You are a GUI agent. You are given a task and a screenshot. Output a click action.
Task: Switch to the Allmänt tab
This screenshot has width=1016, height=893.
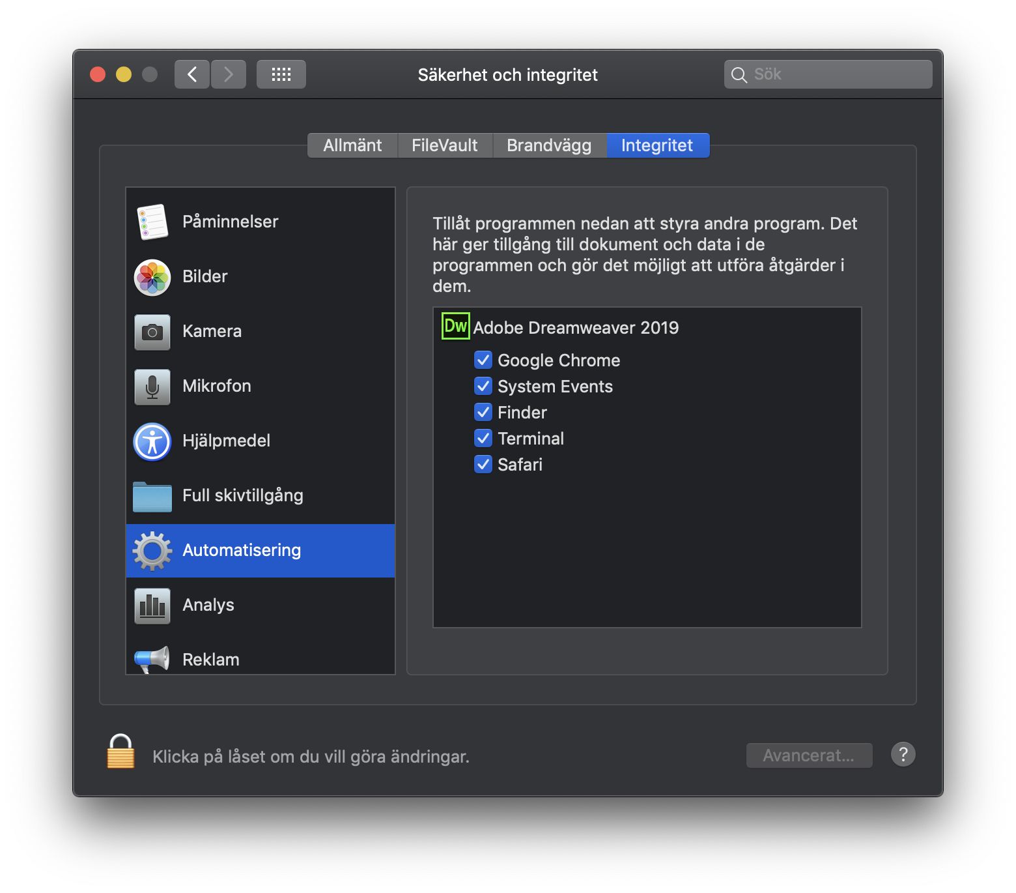[352, 145]
